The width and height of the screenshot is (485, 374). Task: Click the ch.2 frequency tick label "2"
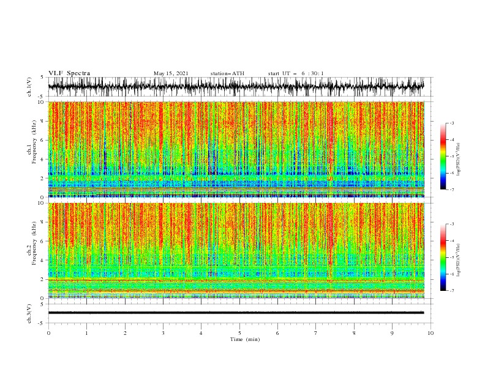pos(43,280)
